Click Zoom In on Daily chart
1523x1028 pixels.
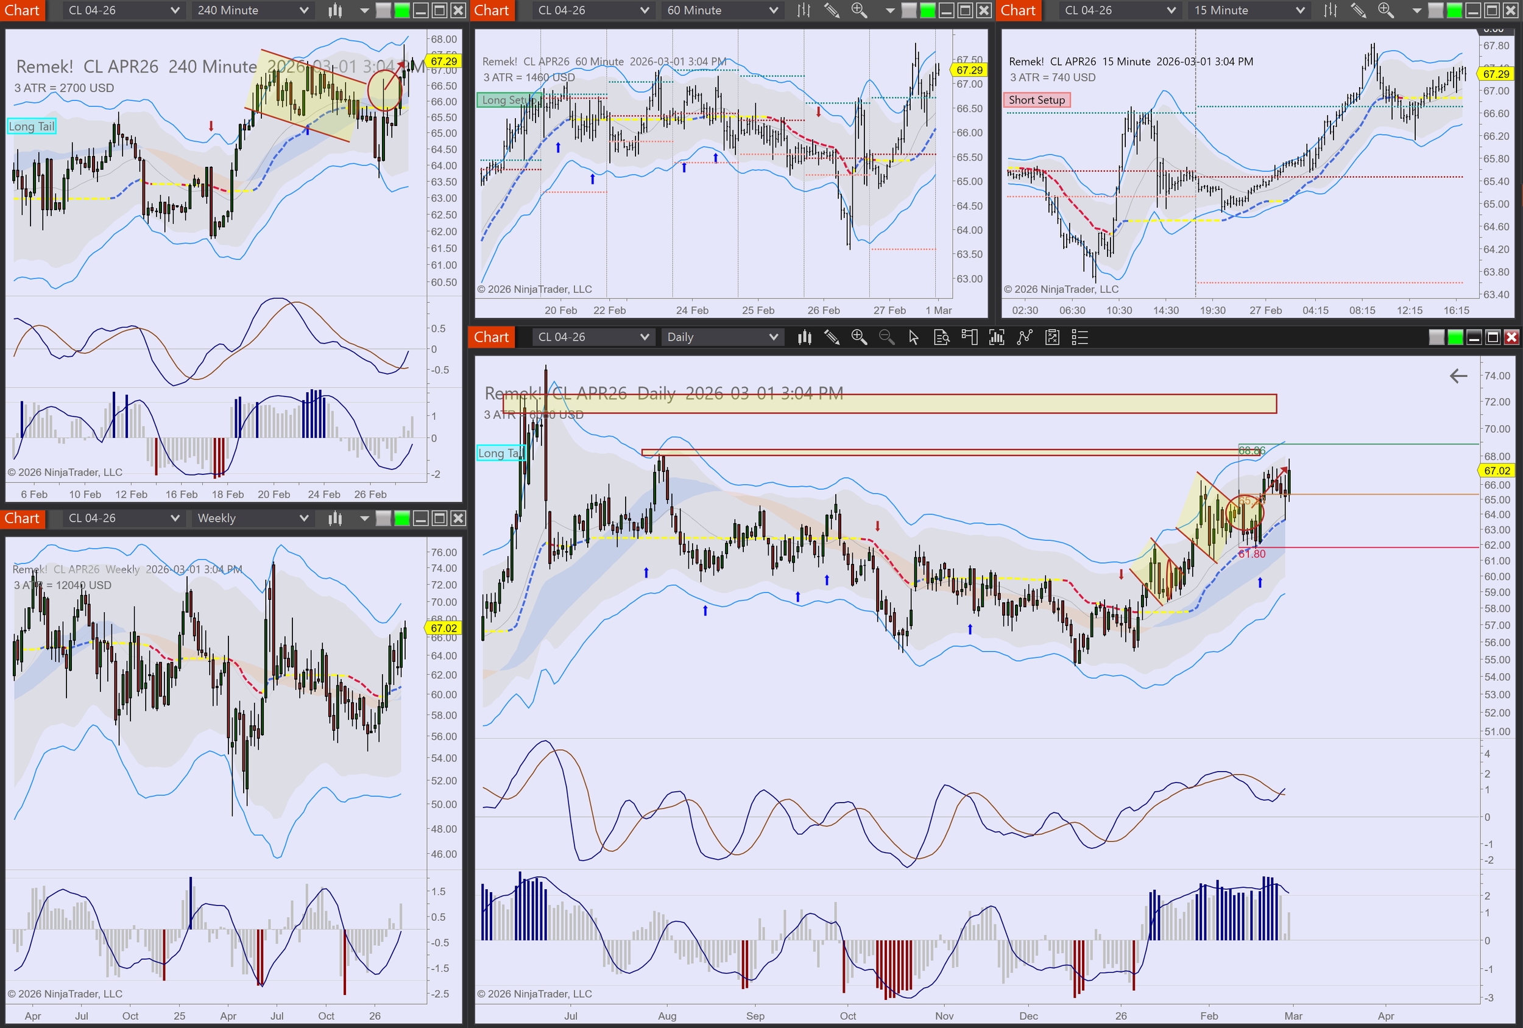click(858, 337)
